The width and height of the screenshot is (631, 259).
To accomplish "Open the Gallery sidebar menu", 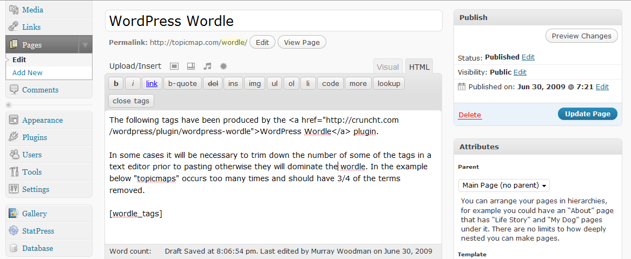I will [35, 214].
